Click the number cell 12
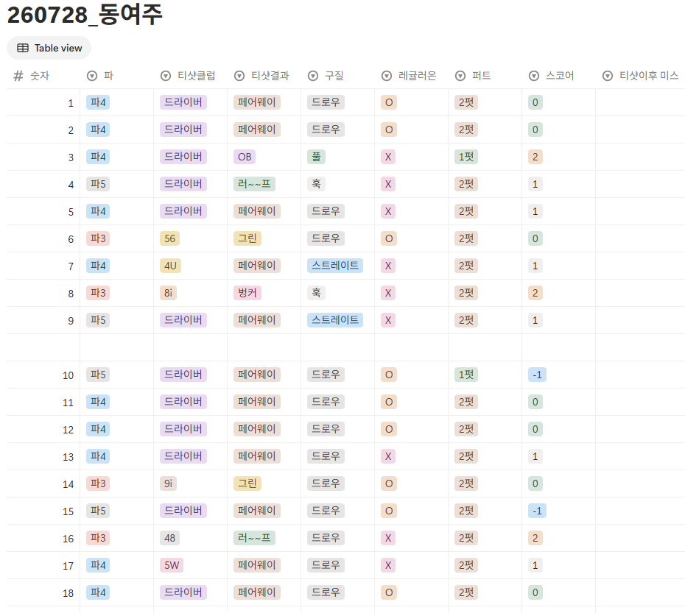The width and height of the screenshot is (685, 613). pyautogui.click(x=43, y=429)
